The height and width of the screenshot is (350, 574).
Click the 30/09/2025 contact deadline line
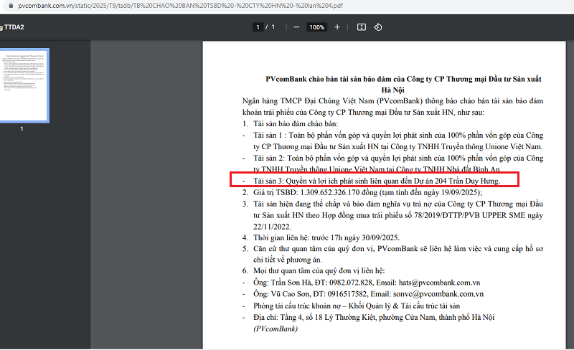(x=326, y=237)
